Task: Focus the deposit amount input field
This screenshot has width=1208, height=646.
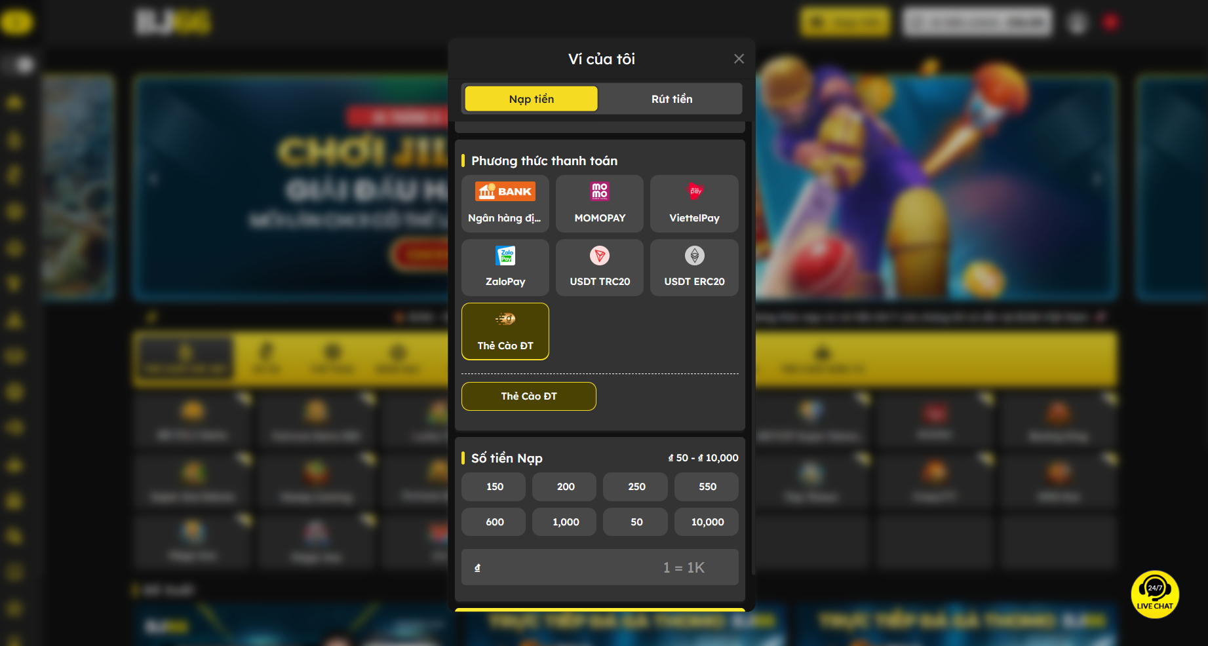Action: pos(600,567)
